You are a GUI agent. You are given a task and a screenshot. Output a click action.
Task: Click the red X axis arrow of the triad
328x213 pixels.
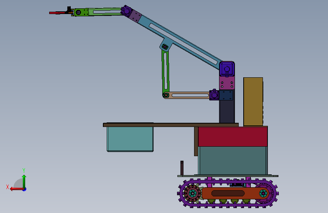point(17,189)
